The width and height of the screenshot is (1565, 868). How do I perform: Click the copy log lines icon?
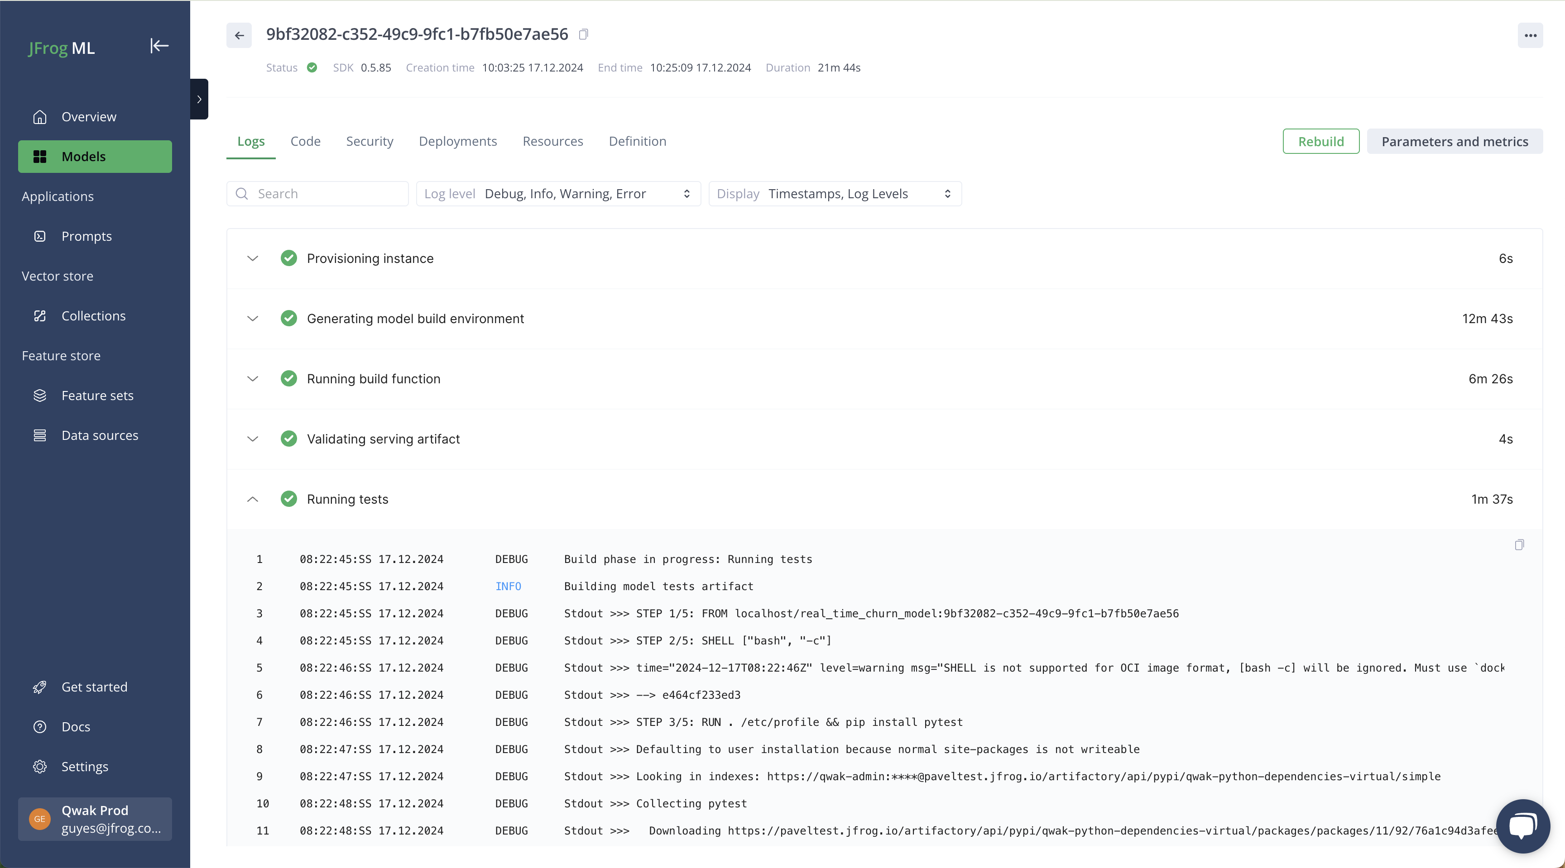[1519, 544]
